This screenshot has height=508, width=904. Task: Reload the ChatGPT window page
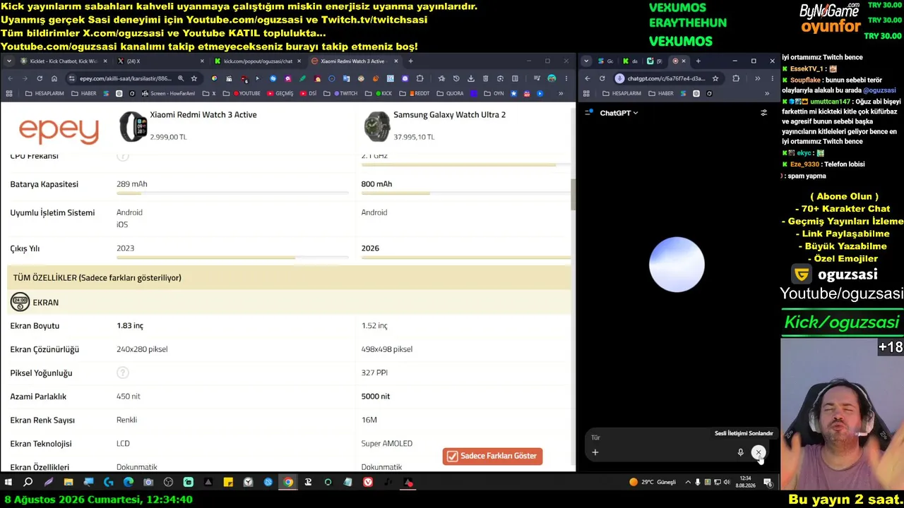click(x=602, y=78)
